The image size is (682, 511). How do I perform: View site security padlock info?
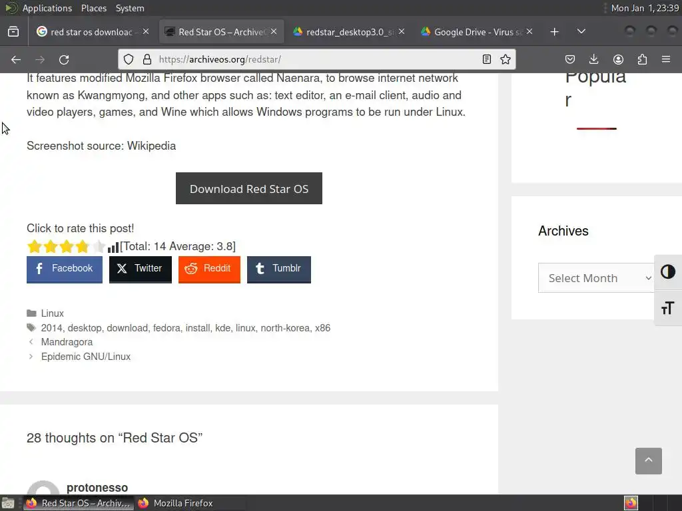tap(147, 59)
